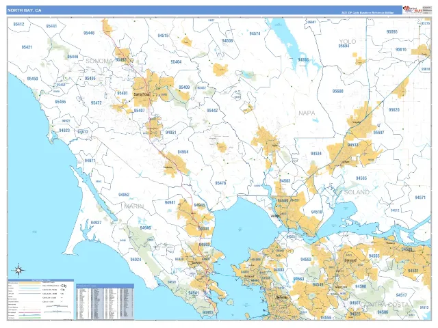
Task: Click ZIP code label 94503
Action: (285, 181)
